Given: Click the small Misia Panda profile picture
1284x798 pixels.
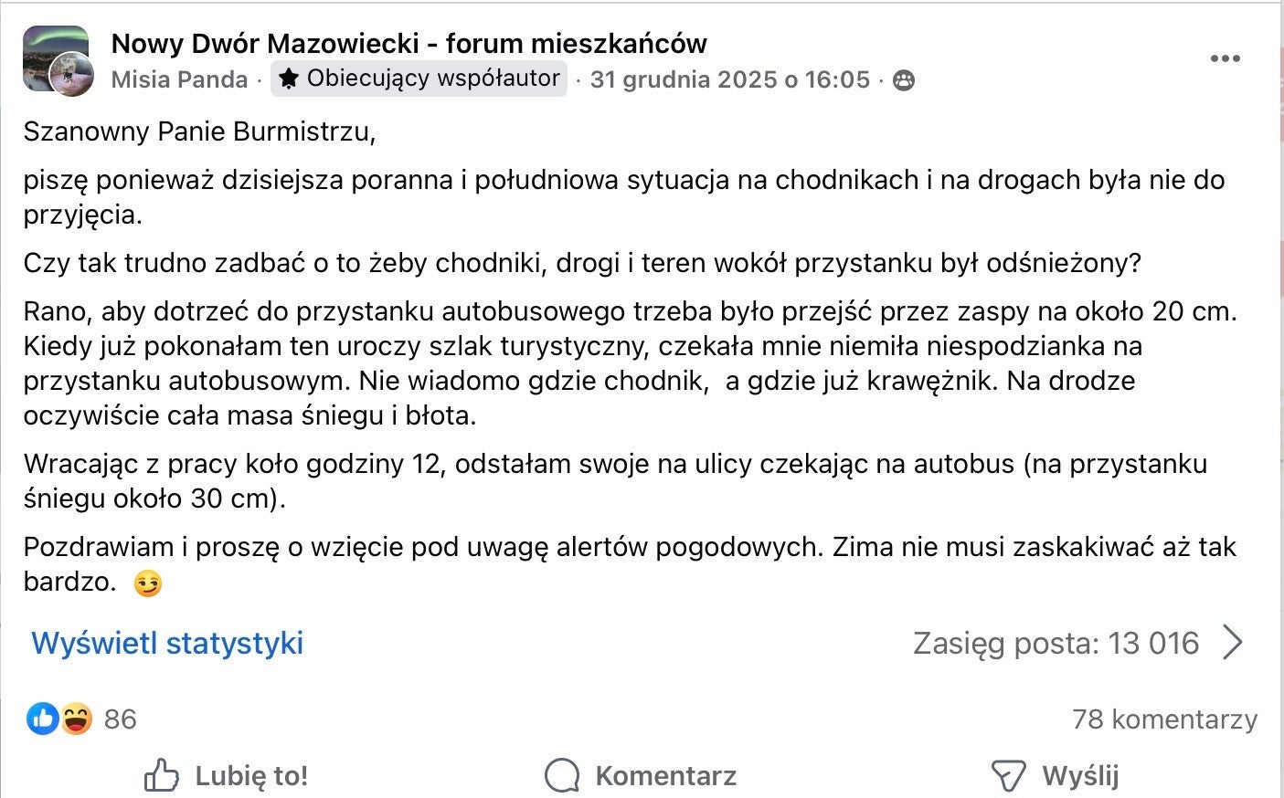Looking at the screenshot, I should coord(71,74).
